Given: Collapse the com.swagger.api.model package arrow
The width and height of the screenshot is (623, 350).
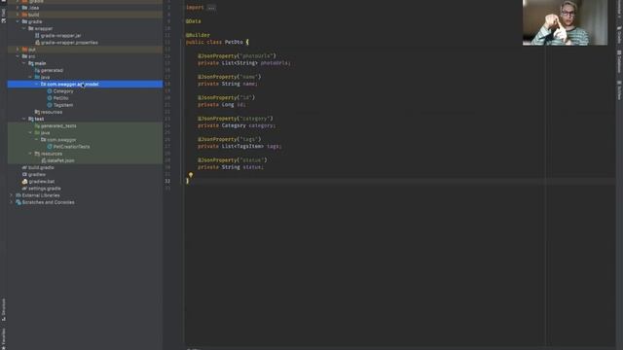Looking at the screenshot, I should point(37,85).
